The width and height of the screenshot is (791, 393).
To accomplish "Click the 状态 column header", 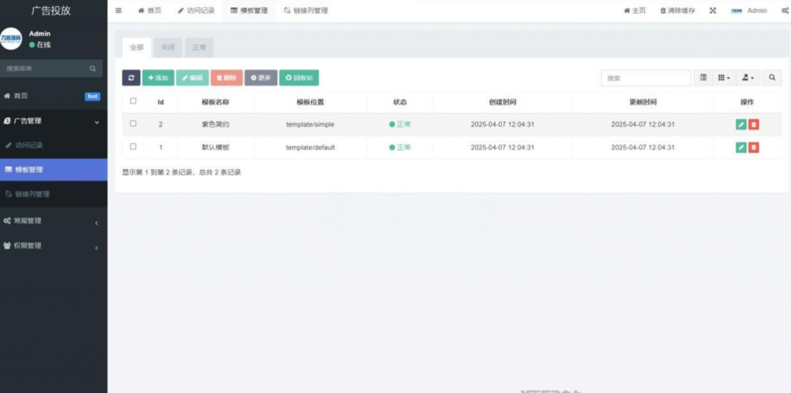I will point(399,102).
